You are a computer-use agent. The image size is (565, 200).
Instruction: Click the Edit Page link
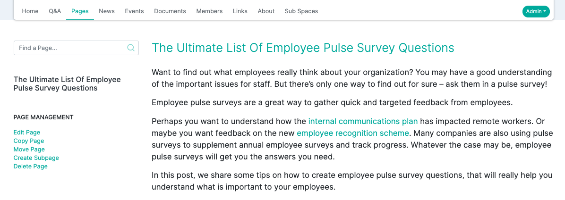[26, 133]
